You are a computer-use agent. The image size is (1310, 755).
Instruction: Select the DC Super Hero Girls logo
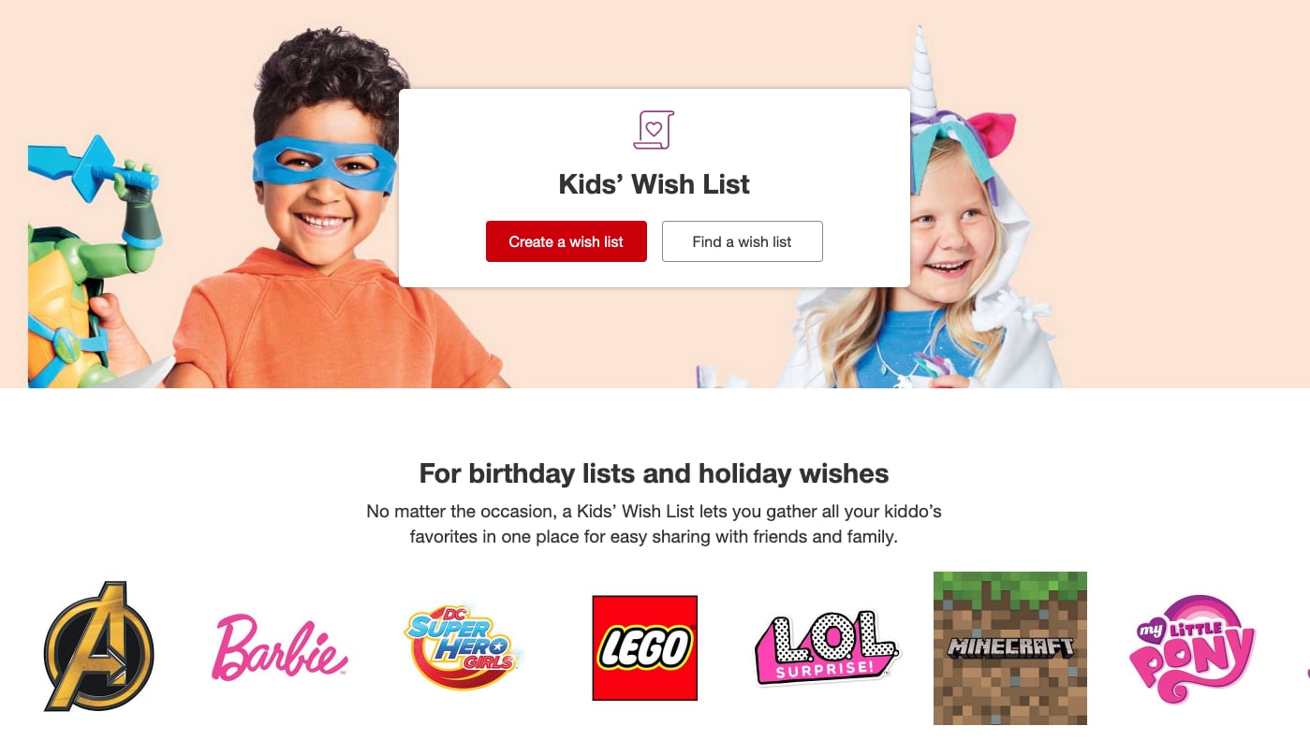[463, 646]
